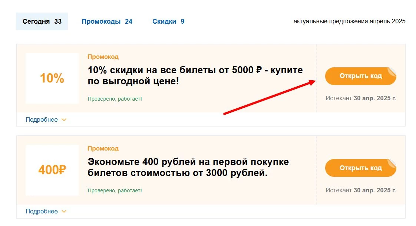The image size is (416, 226).
Task: Click the orange Промокод label on the first card
Action: point(103,57)
